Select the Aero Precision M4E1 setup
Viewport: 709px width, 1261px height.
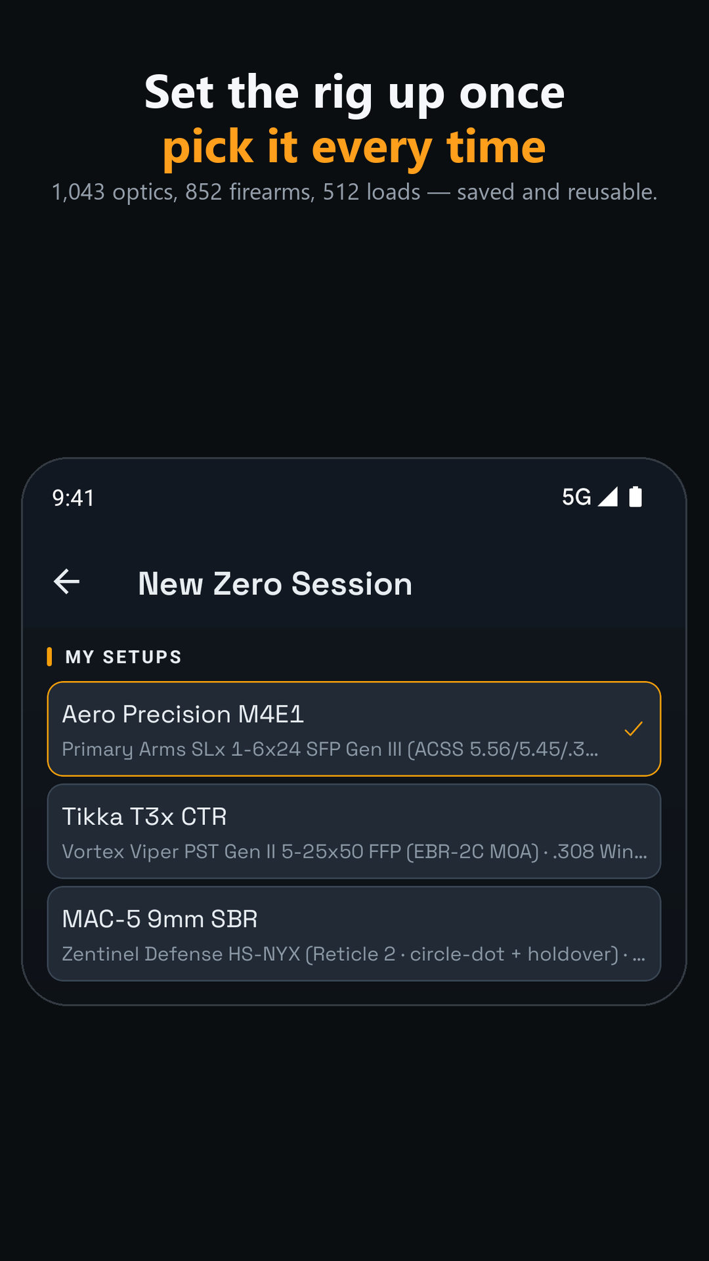tap(354, 729)
